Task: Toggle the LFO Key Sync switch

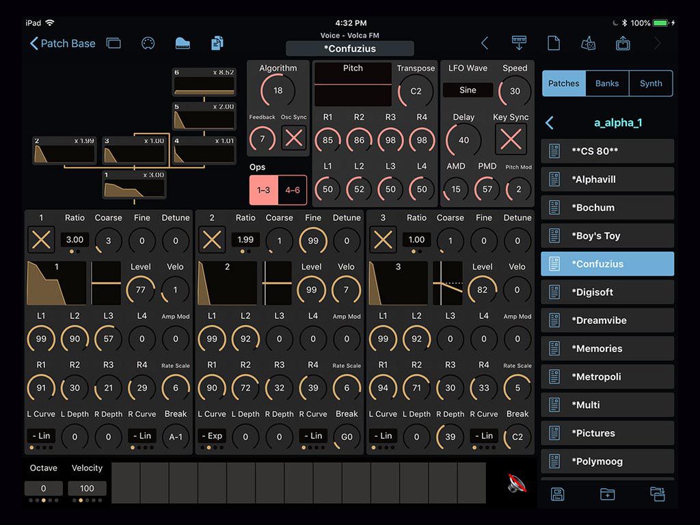Action: [x=511, y=139]
